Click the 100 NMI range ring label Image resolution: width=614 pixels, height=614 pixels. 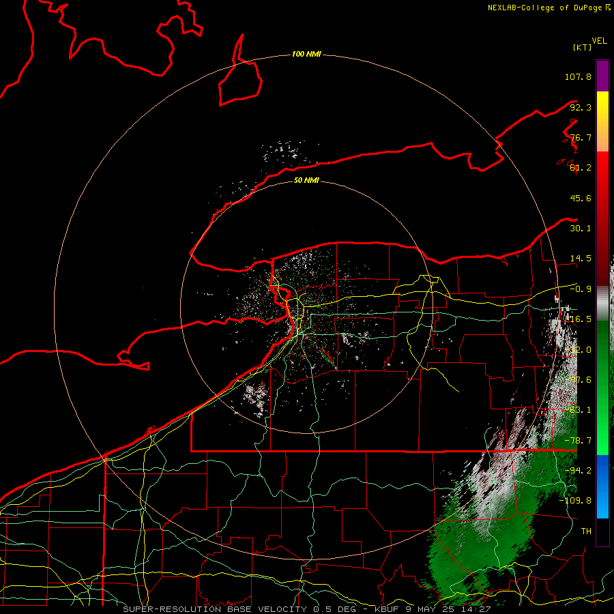pos(306,54)
